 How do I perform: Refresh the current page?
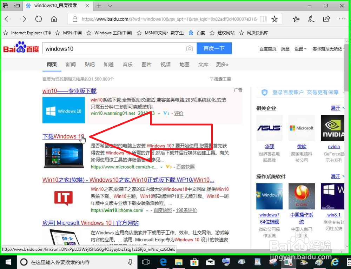click(x=39, y=19)
